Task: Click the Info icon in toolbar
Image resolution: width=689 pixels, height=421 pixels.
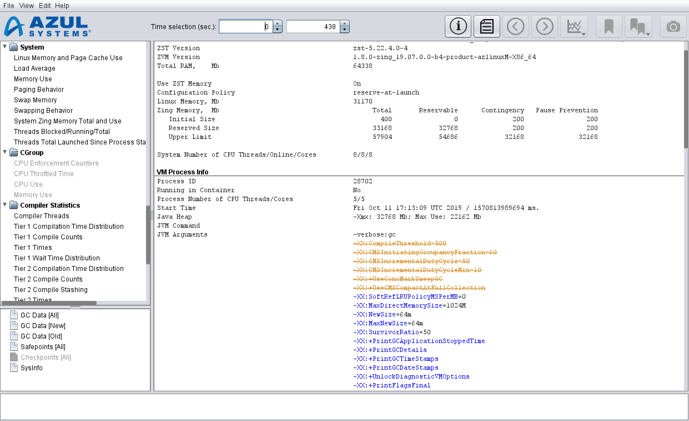Action: click(459, 27)
